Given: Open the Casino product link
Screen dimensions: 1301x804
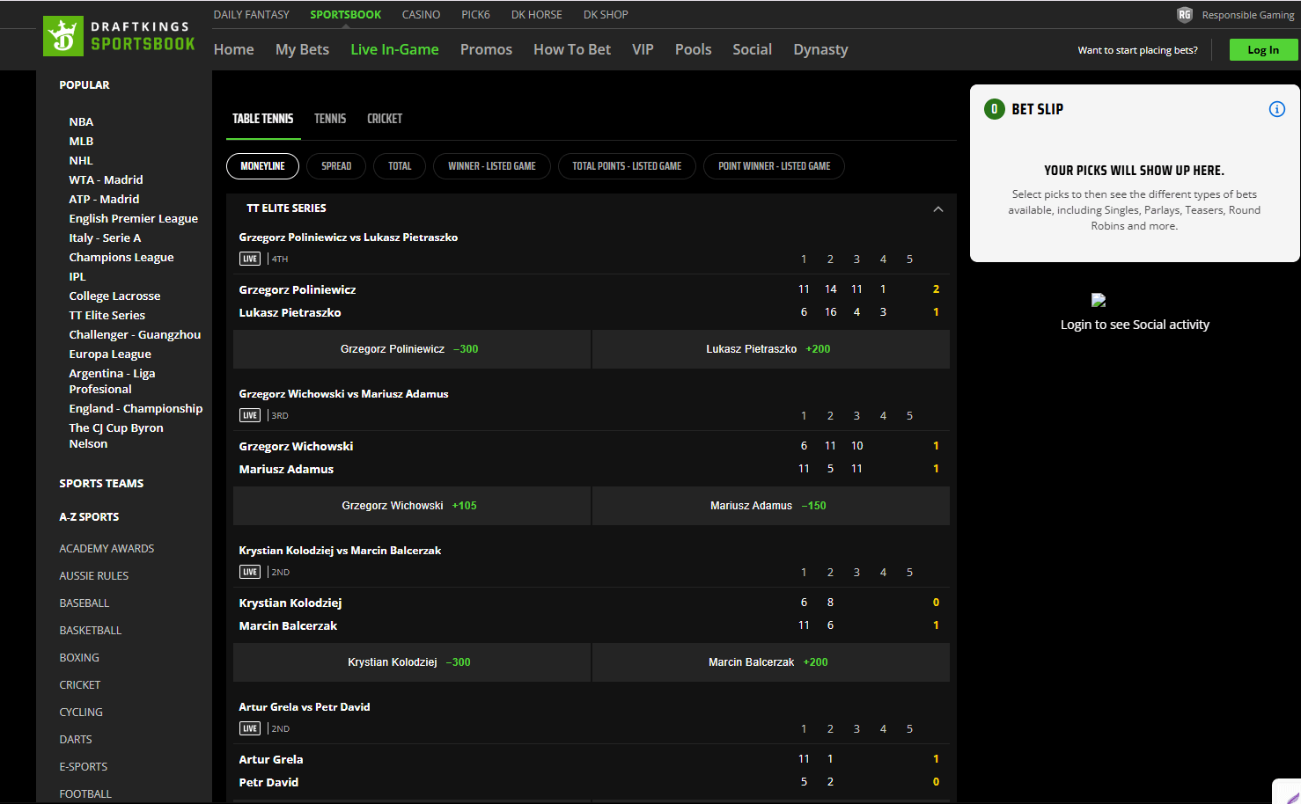Looking at the screenshot, I should coord(422,15).
